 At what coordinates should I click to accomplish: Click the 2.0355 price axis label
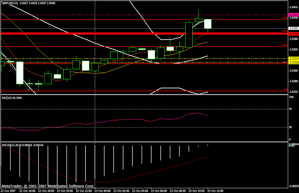[x=293, y=50]
